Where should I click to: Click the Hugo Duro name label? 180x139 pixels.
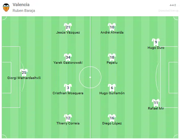[156, 48]
